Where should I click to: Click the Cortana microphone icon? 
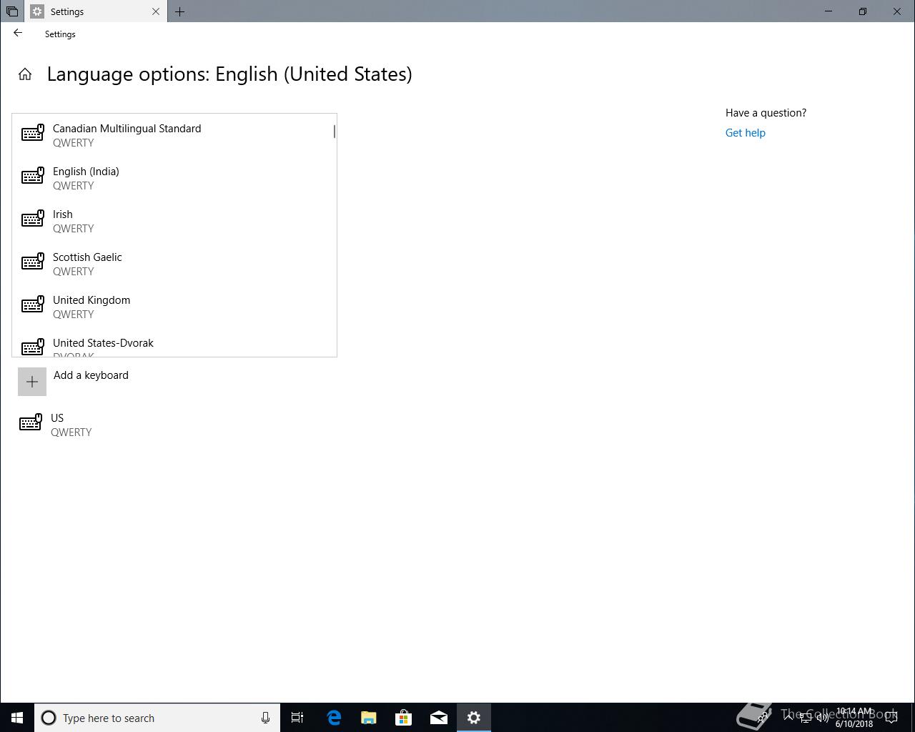pyautogui.click(x=265, y=718)
